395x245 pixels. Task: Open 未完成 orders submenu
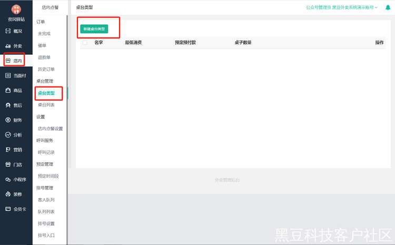pos(44,34)
